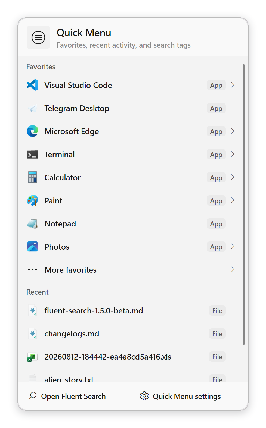Select the Telegram Desktop entry
The image size is (266, 428).
point(130,108)
